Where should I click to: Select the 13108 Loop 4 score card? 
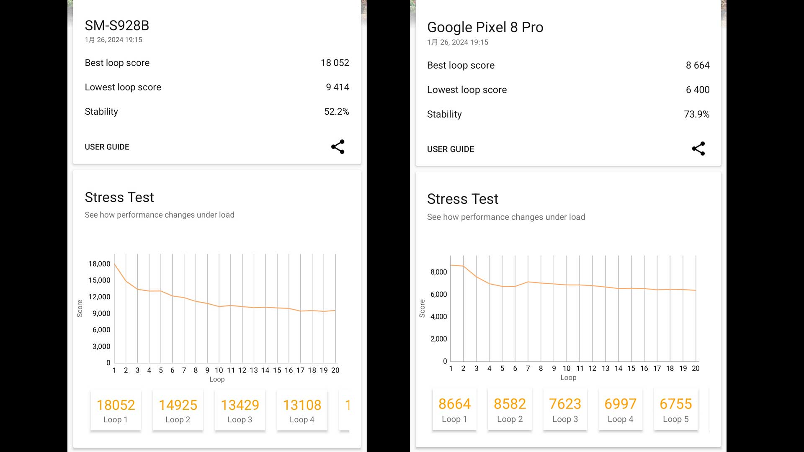tap(301, 410)
